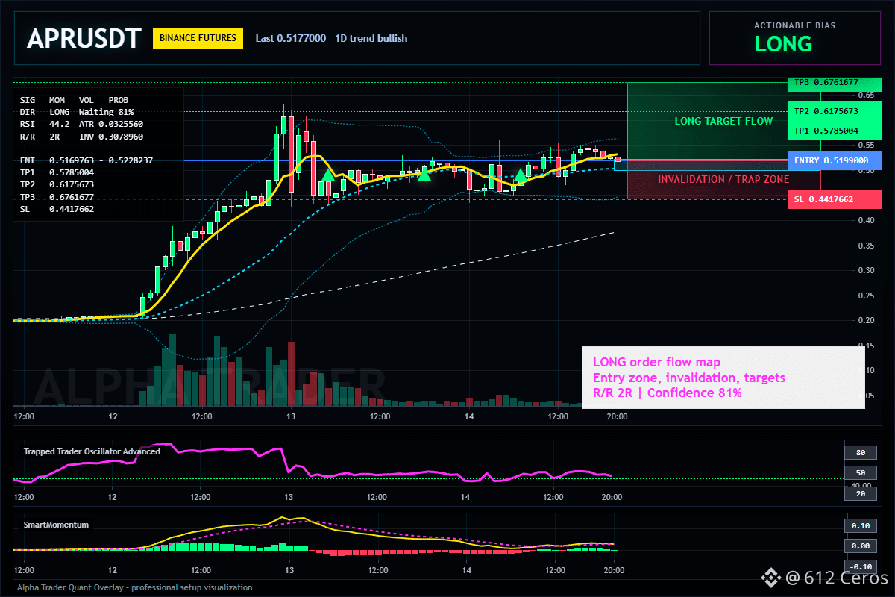Click the LONG TARGET FLOW zone label
Screen dimensions: 895x597
click(723, 121)
